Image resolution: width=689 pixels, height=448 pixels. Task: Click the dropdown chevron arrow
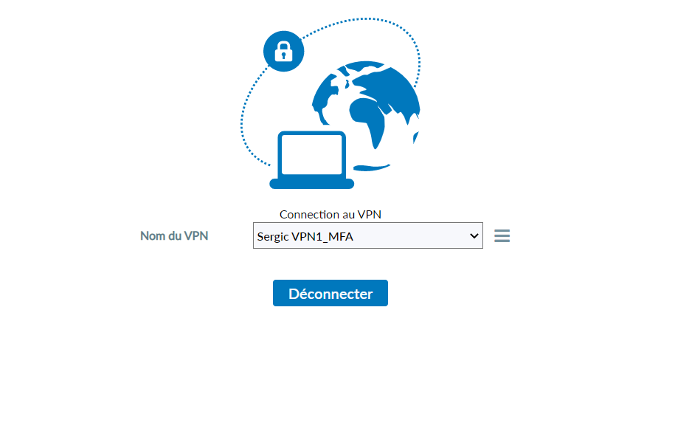(x=474, y=235)
